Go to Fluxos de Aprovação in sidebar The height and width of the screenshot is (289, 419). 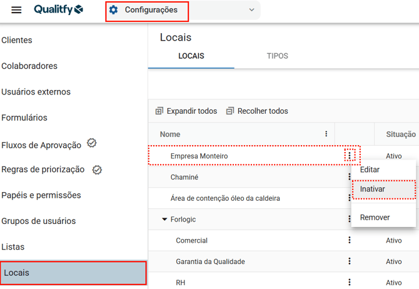click(x=41, y=144)
